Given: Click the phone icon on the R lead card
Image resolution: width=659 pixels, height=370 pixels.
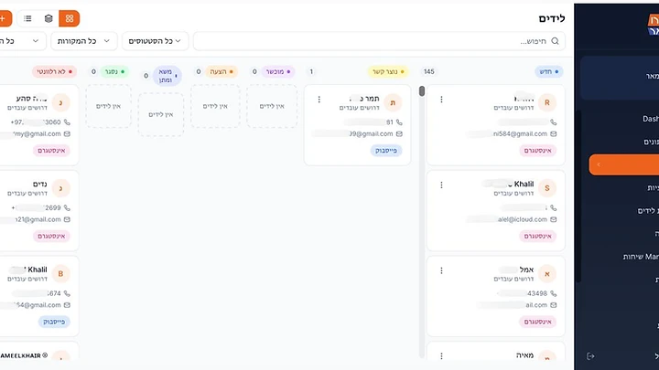Looking at the screenshot, I should tap(553, 122).
